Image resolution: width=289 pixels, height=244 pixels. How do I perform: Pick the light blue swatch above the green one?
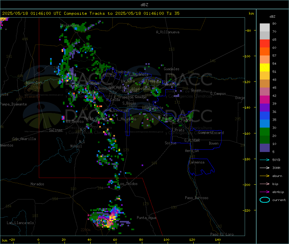tap(265, 124)
